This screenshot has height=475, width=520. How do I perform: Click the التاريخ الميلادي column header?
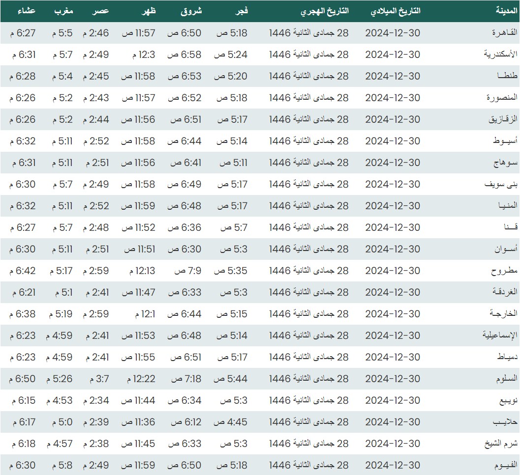[x=396, y=11]
